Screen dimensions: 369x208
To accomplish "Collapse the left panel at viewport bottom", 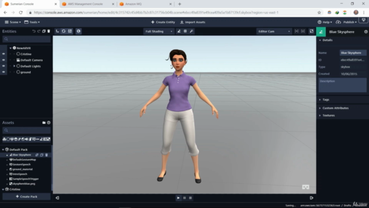I will click(x=57, y=198).
